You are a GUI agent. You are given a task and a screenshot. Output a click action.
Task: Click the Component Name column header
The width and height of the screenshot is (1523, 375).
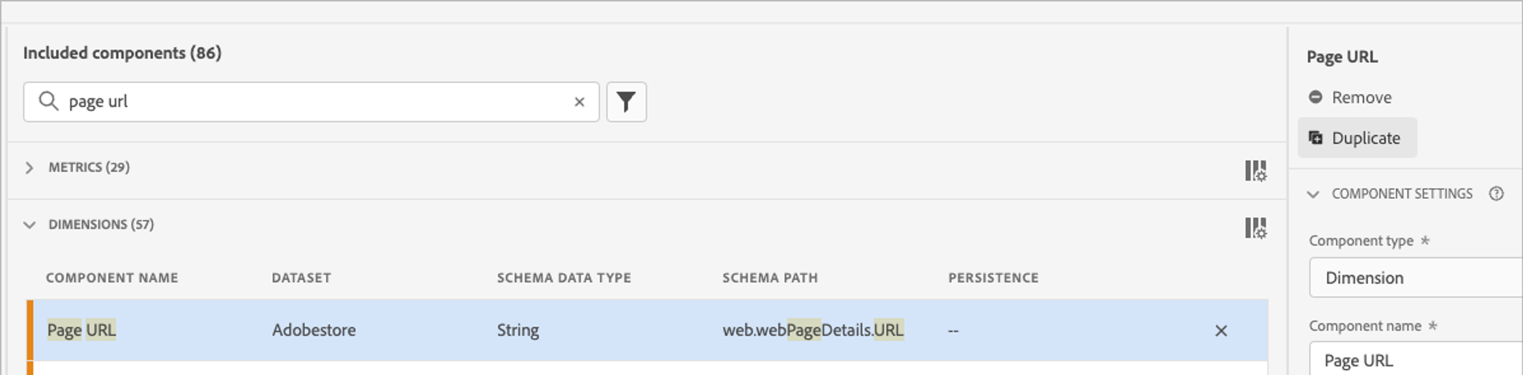pos(112,278)
